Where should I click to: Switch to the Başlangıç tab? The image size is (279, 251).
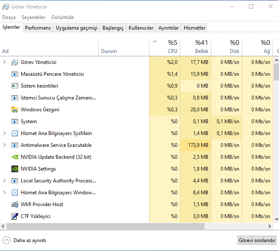pyautogui.click(x=113, y=28)
